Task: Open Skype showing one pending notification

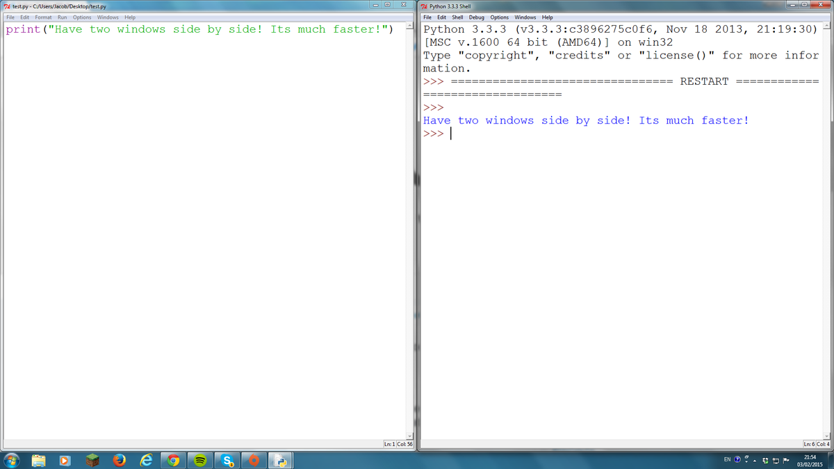Action: [x=228, y=459]
